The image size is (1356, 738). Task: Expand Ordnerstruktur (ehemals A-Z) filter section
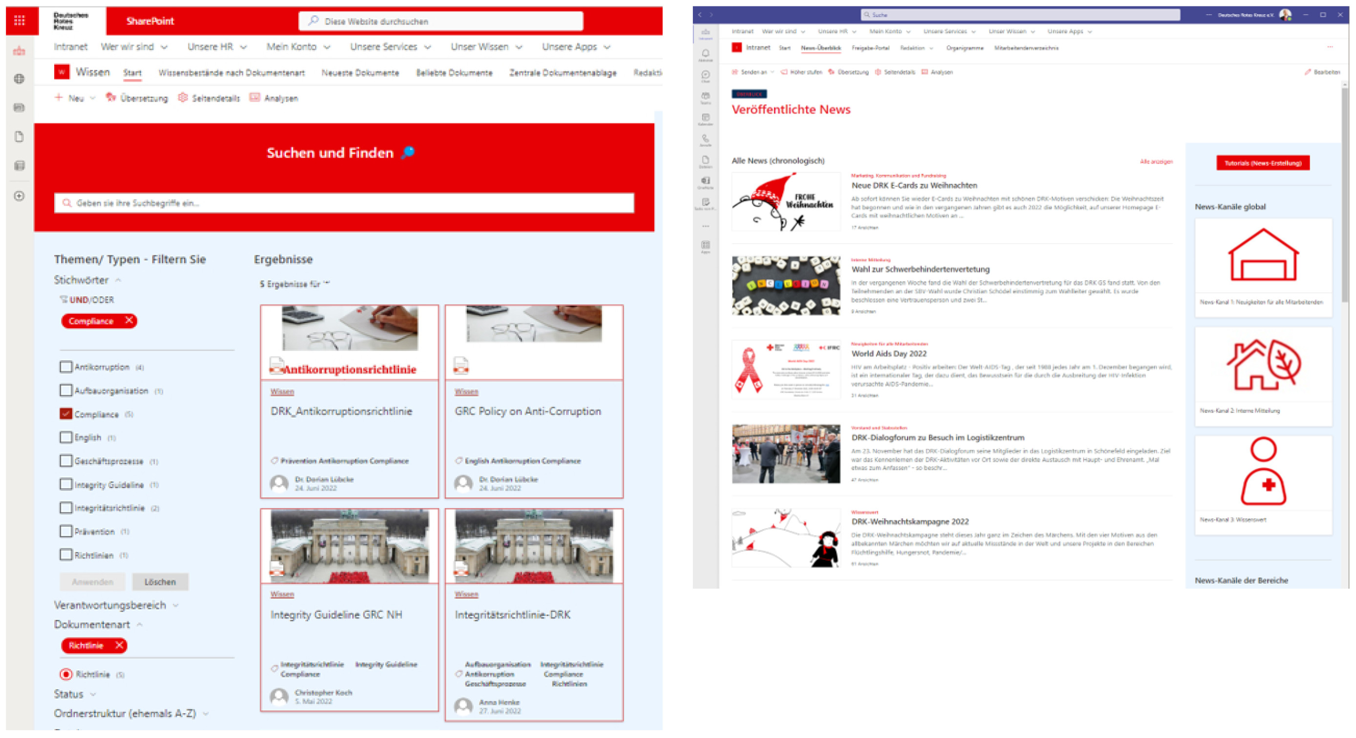[x=132, y=713]
